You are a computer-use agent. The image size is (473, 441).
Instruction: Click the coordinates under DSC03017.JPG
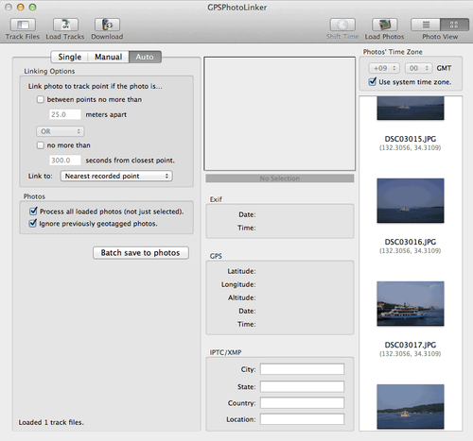[410, 354]
